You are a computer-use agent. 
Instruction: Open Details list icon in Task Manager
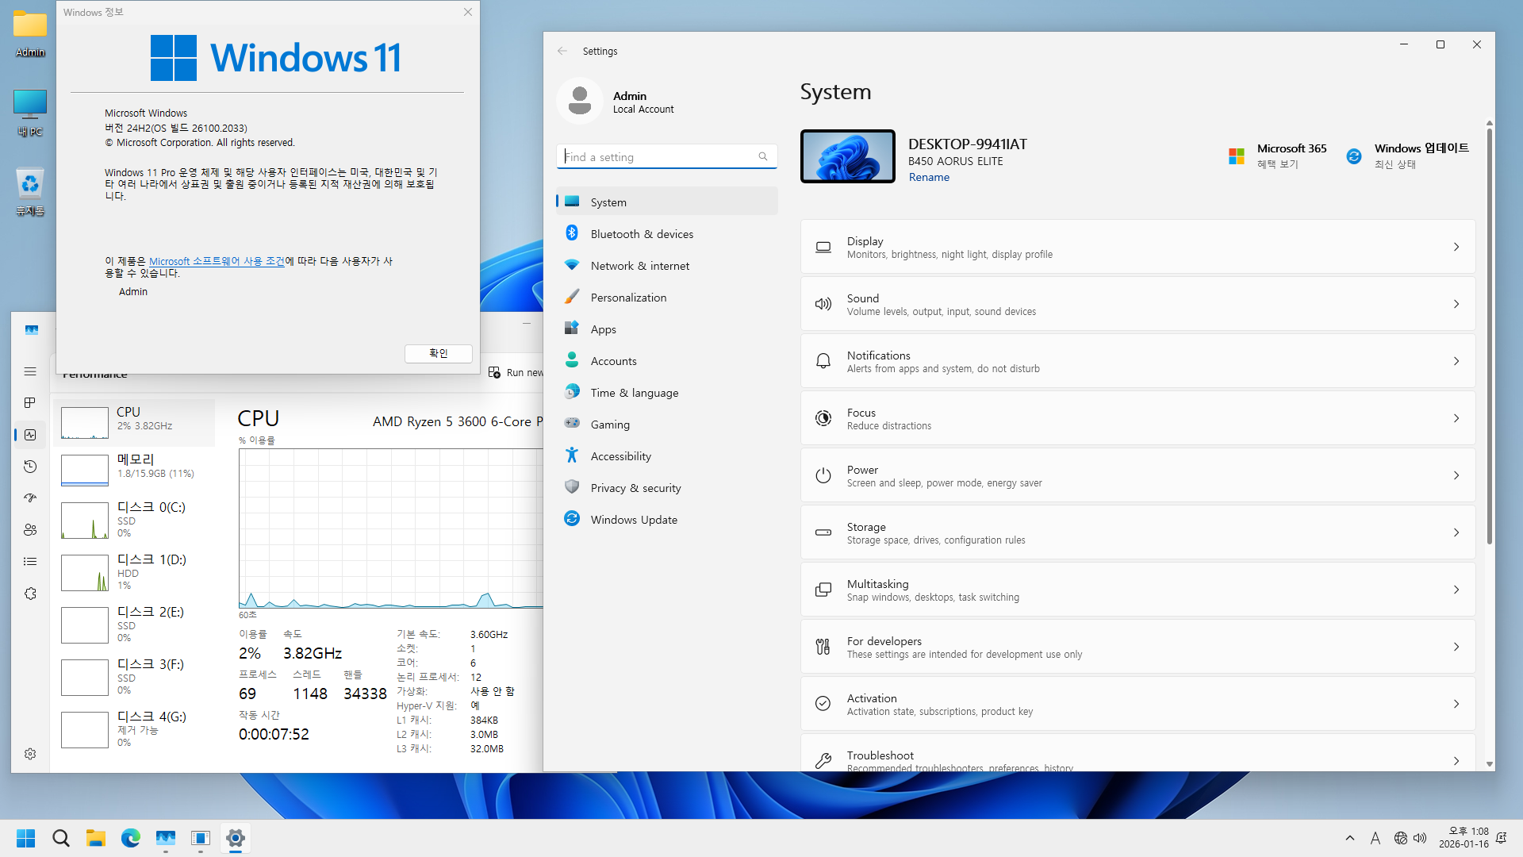point(30,562)
